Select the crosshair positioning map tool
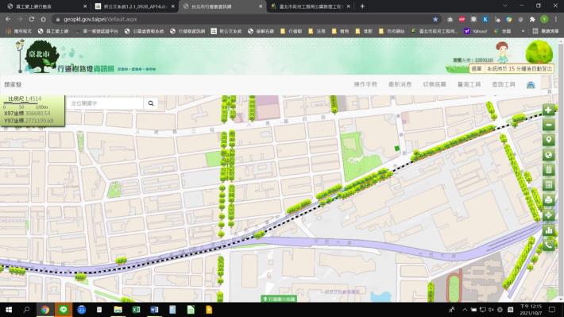Viewport: 564px width, 317px height. pyautogui.click(x=548, y=215)
